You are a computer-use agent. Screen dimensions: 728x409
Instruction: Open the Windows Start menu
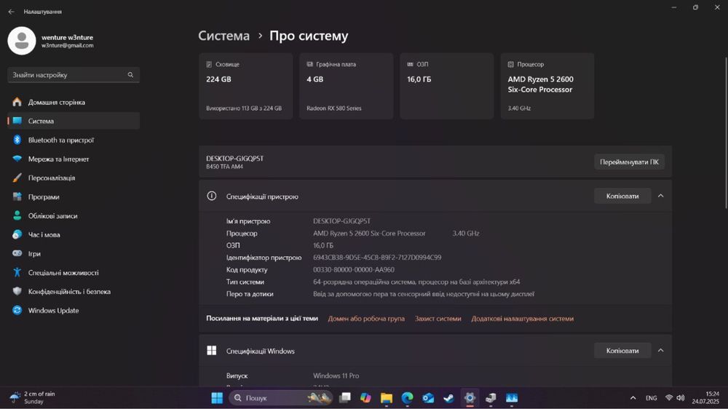coord(217,398)
